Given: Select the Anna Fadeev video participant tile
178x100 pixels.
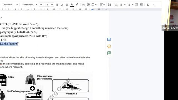Looking at the screenshot, I should (x=170, y=15).
